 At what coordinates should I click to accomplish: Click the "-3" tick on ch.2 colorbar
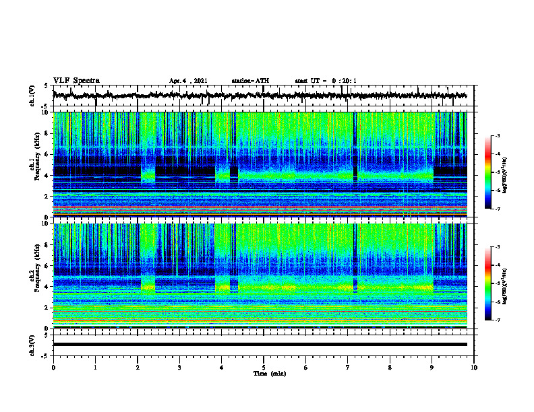[x=498, y=247]
